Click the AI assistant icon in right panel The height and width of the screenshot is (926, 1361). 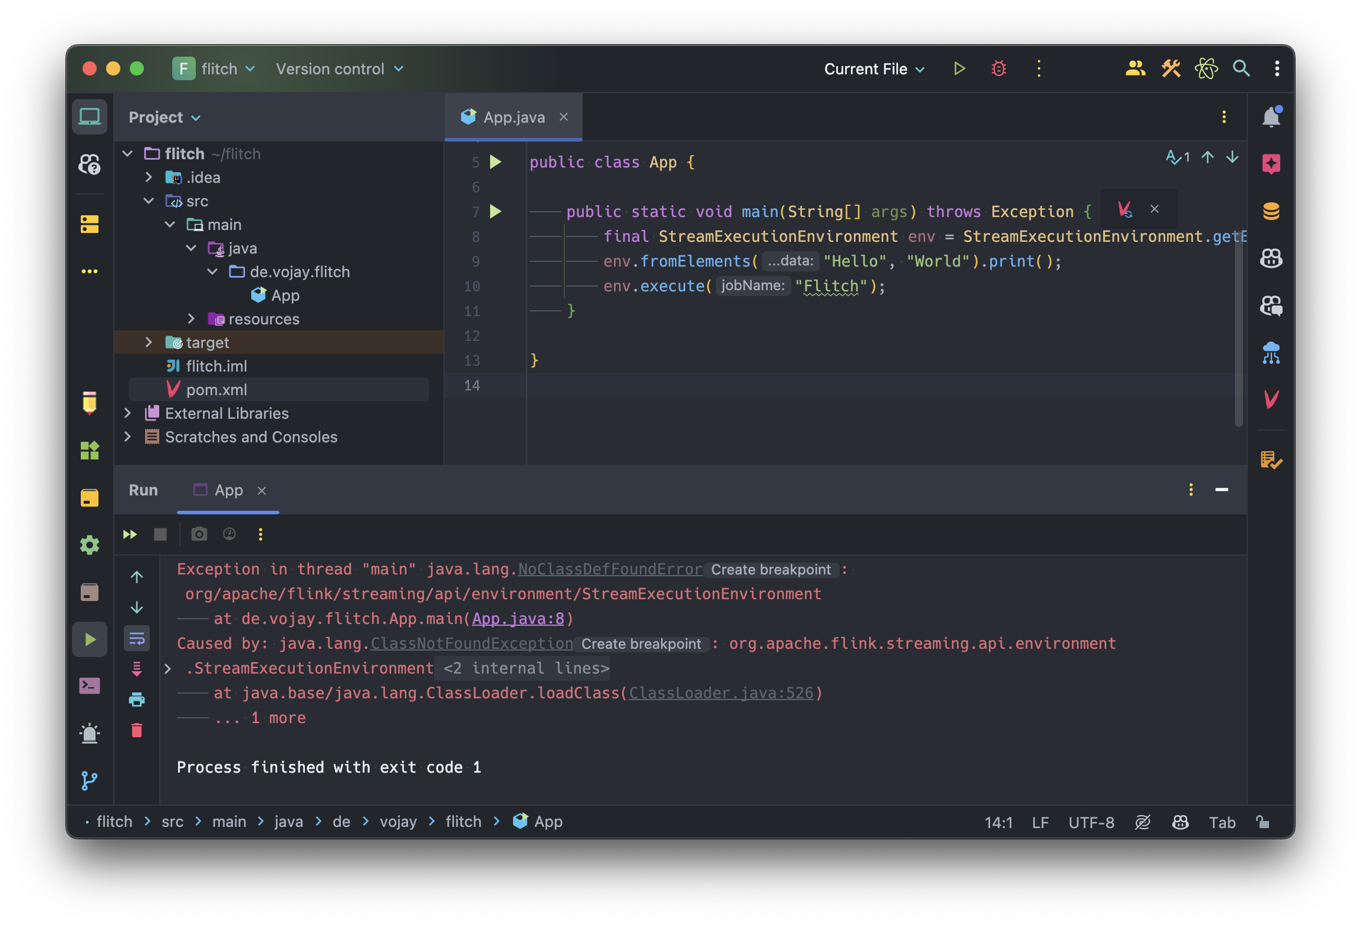point(1272,163)
